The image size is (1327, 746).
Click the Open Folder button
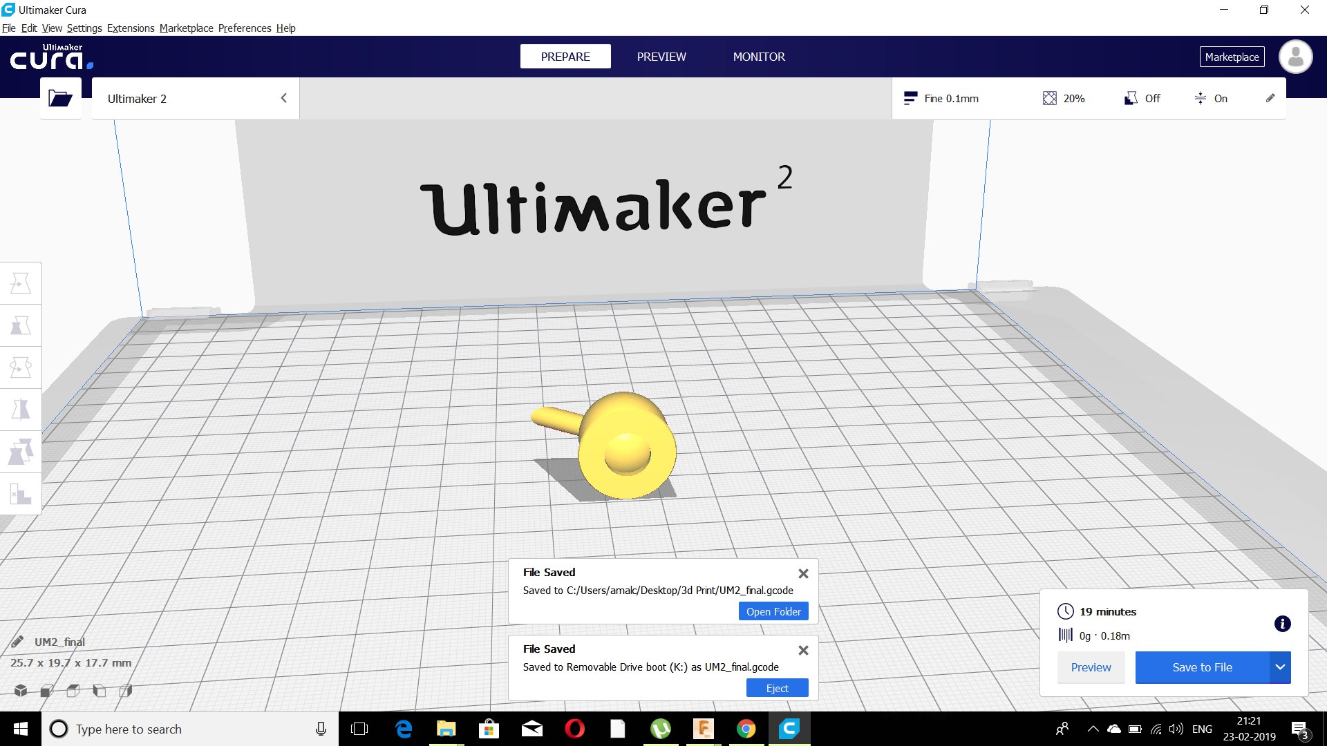(773, 611)
